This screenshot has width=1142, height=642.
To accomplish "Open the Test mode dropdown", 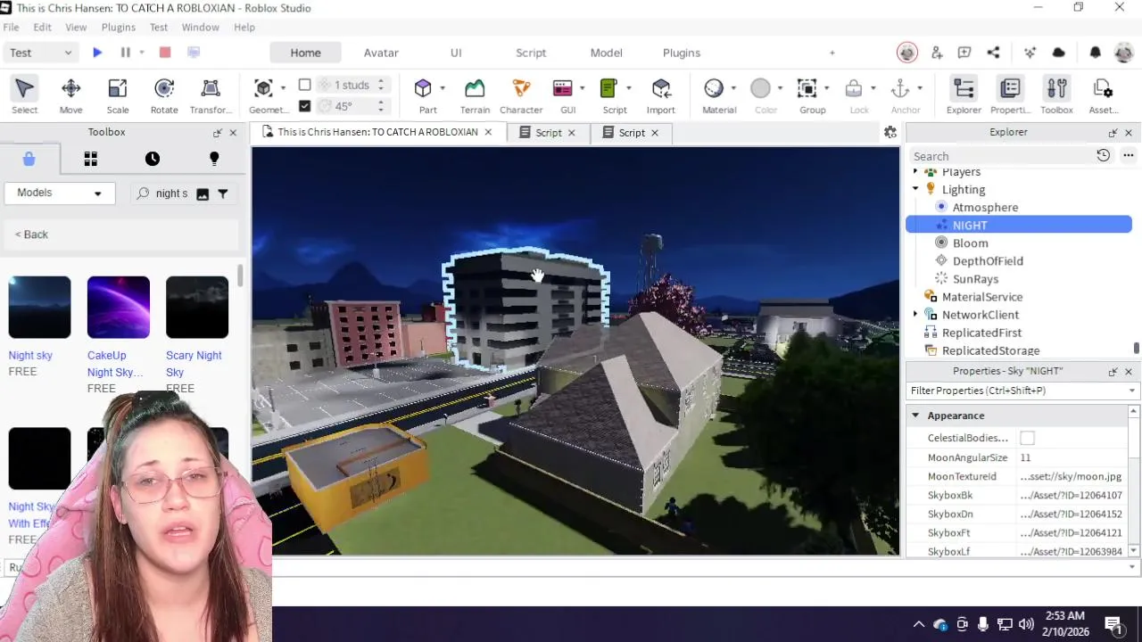I will 39,53.
